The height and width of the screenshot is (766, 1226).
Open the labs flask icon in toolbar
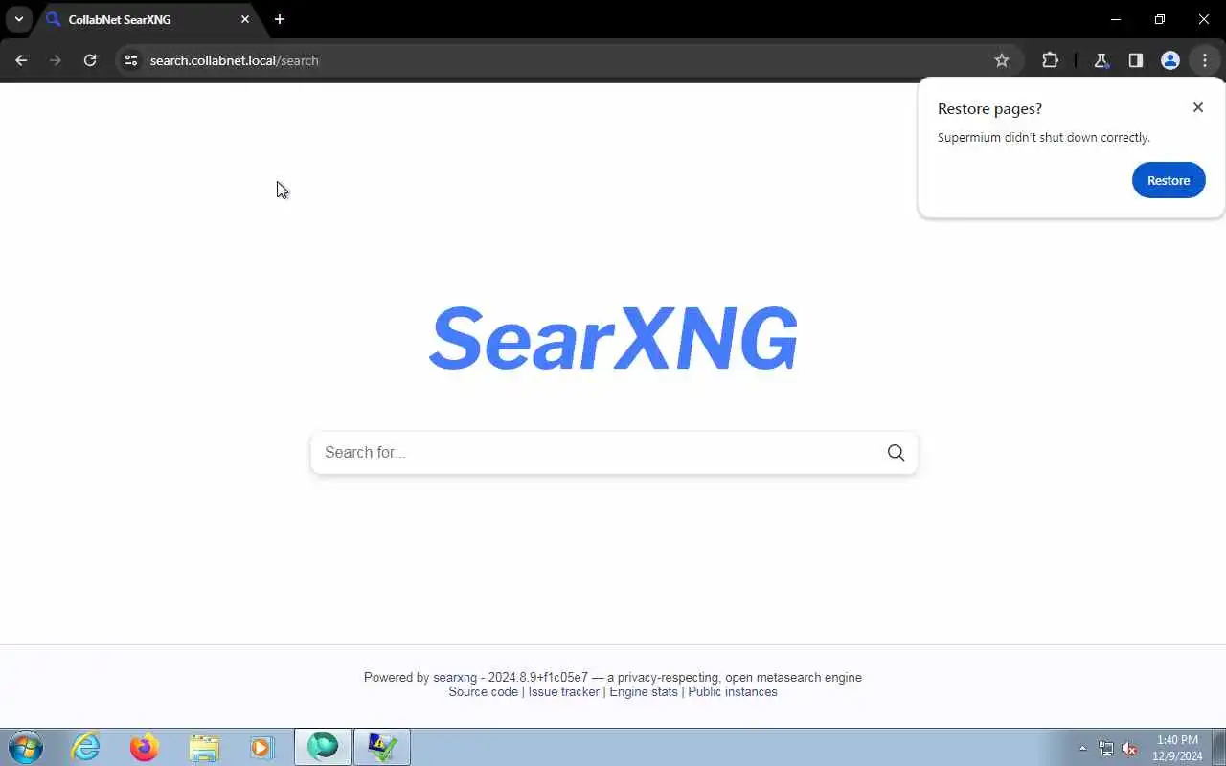1101,60
